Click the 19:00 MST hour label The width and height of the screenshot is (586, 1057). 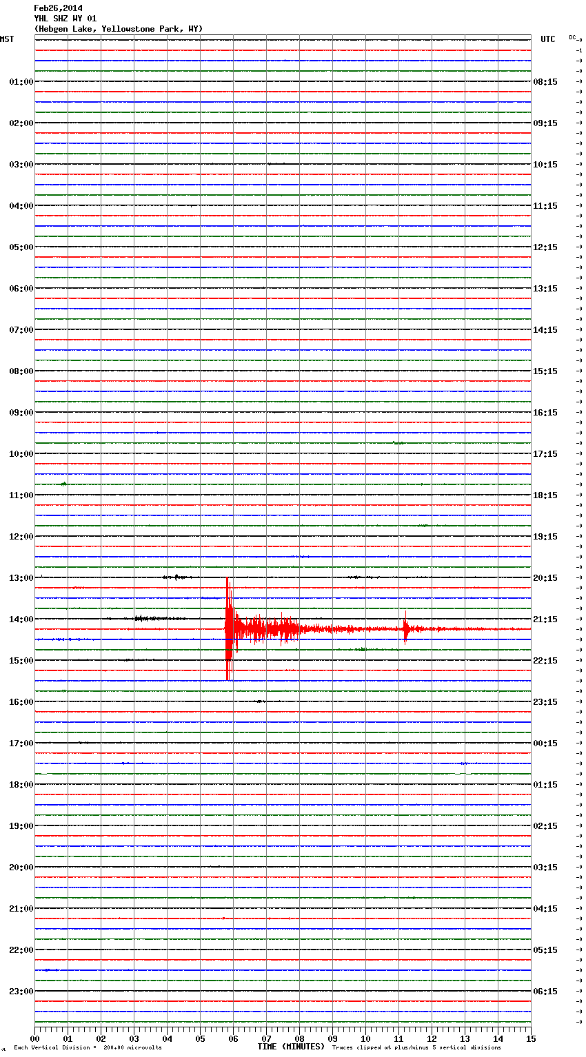pos(21,826)
